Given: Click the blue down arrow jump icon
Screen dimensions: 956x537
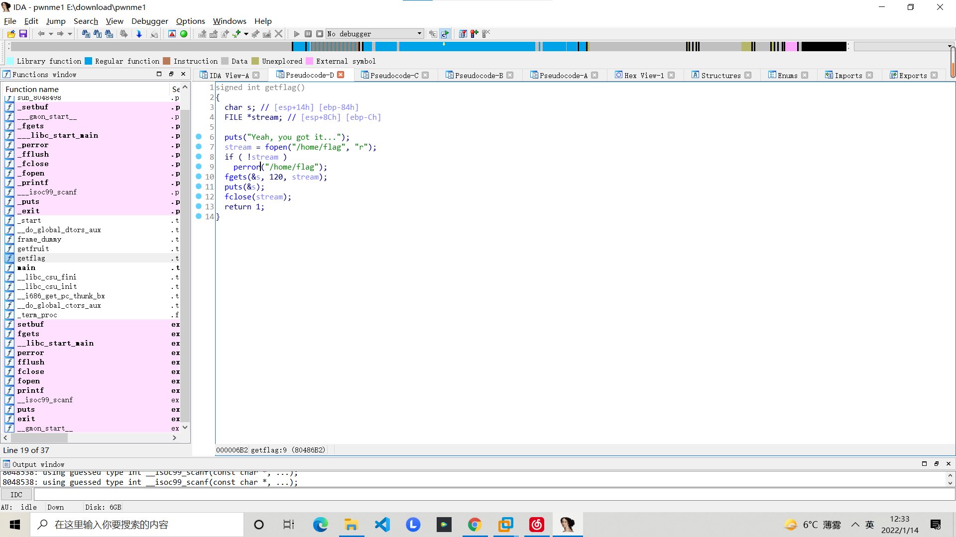Looking at the screenshot, I should click(x=139, y=34).
